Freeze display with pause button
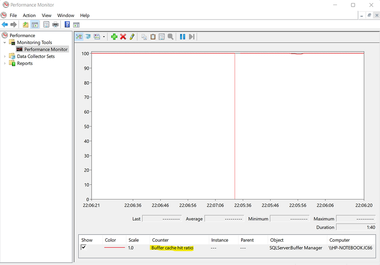This screenshot has width=380, height=265. (x=183, y=37)
